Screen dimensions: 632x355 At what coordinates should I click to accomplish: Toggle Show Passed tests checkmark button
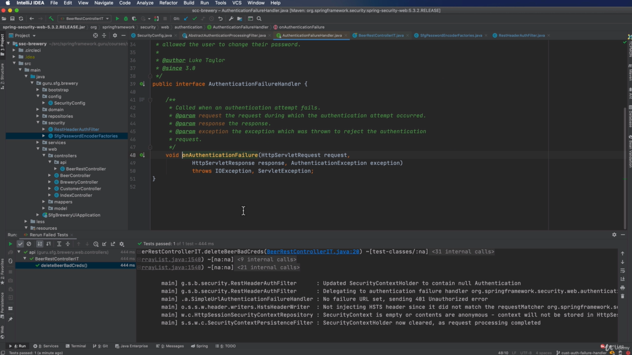(20, 244)
